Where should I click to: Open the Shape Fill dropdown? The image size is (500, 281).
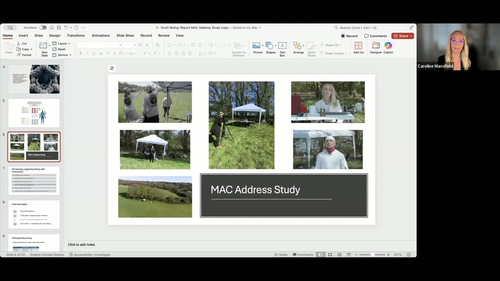click(330, 45)
